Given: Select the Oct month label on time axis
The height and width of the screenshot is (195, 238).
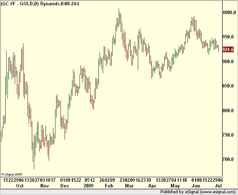Looking at the screenshot, I should click(20, 186).
